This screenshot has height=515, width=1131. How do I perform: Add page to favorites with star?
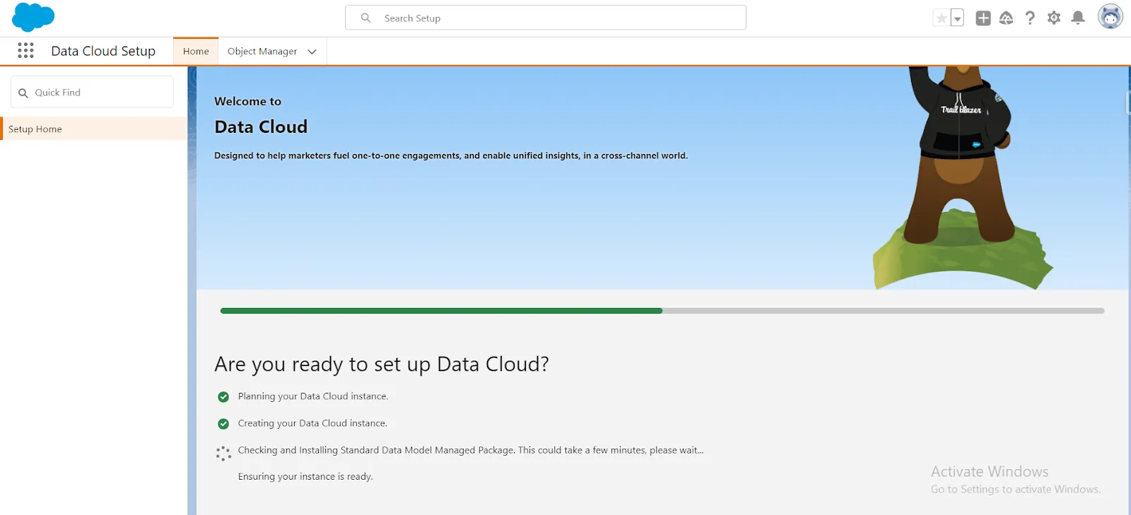[941, 18]
